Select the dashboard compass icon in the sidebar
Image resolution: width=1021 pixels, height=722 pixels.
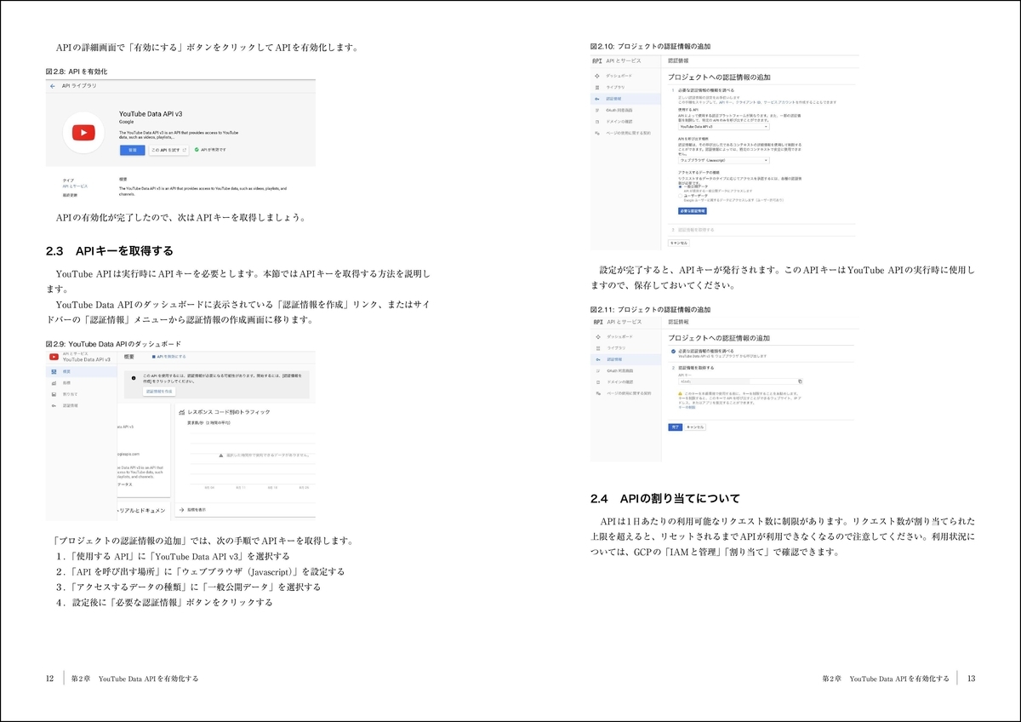[596, 75]
